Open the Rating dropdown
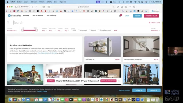This screenshot has width=183, height=103. click(x=67, y=31)
